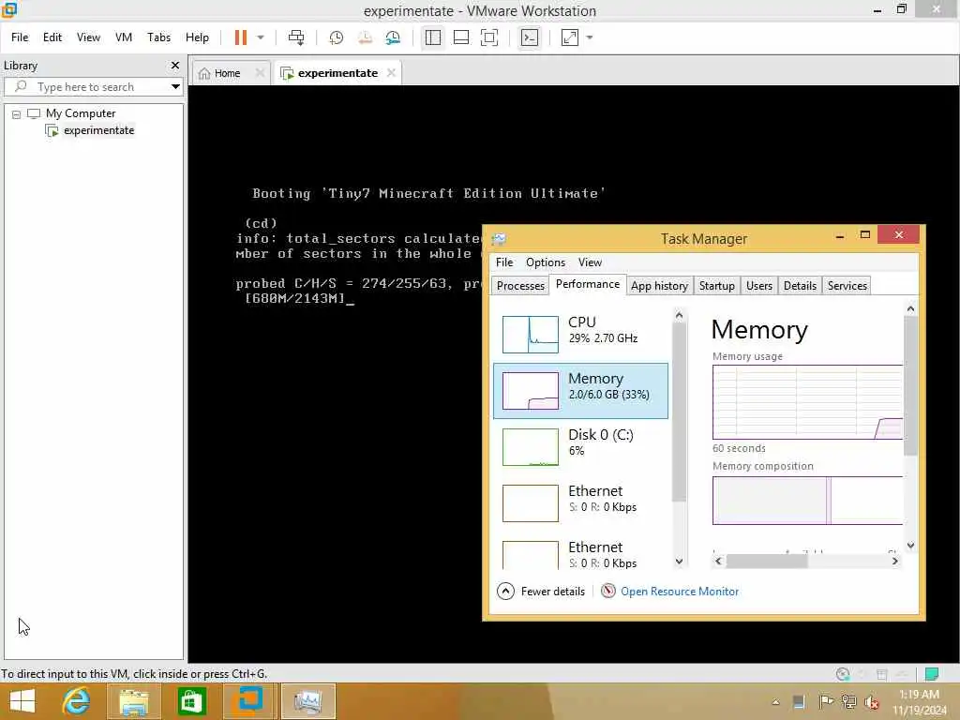Launch Internet Explorer from the taskbar
960x720 pixels.
coord(77,701)
